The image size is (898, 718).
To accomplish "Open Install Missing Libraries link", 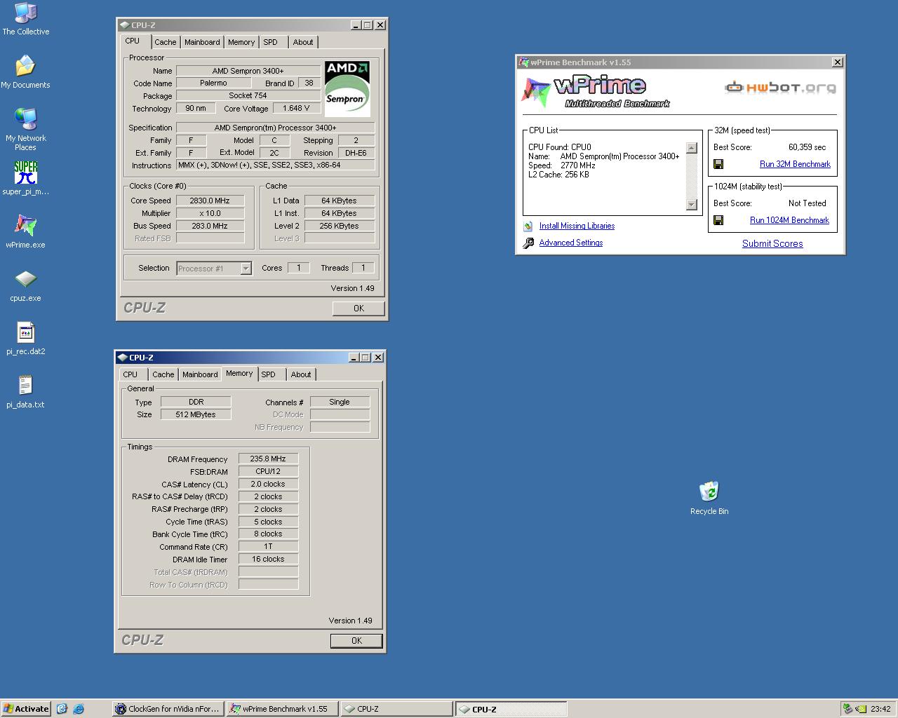I will (577, 226).
